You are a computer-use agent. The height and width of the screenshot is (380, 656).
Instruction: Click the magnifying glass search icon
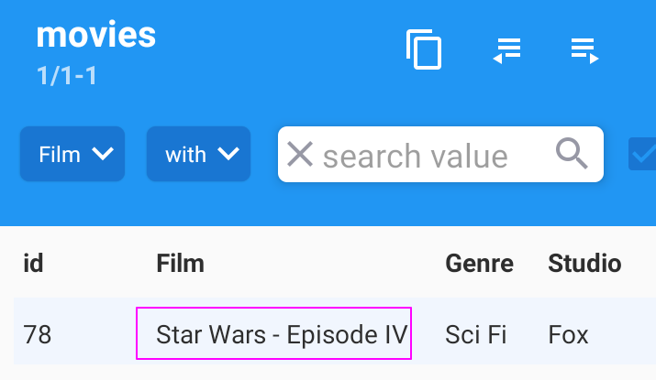573,155
